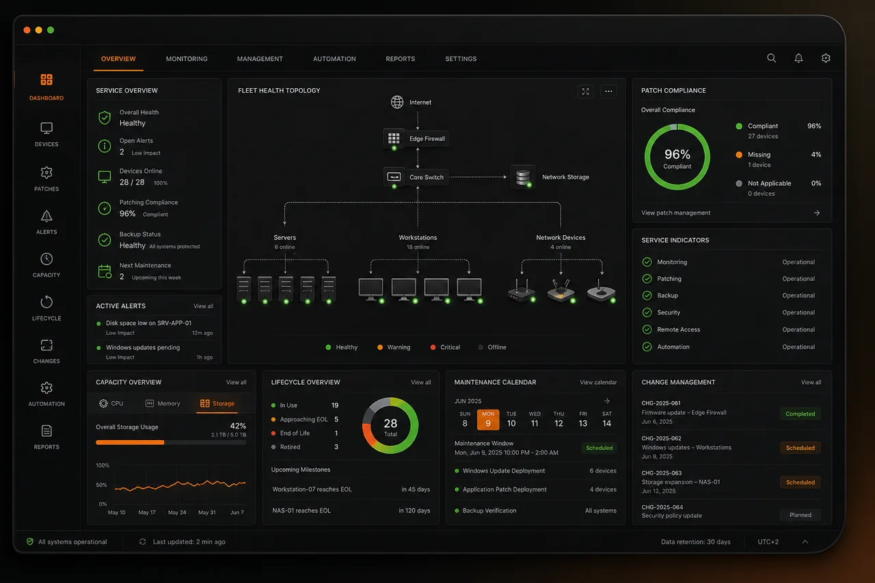
Task: Select Monday 9 in the calendar
Action: point(488,420)
